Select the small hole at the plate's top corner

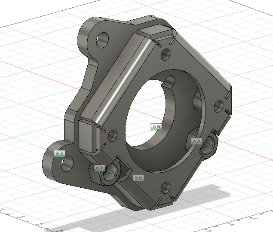coord(166,55)
